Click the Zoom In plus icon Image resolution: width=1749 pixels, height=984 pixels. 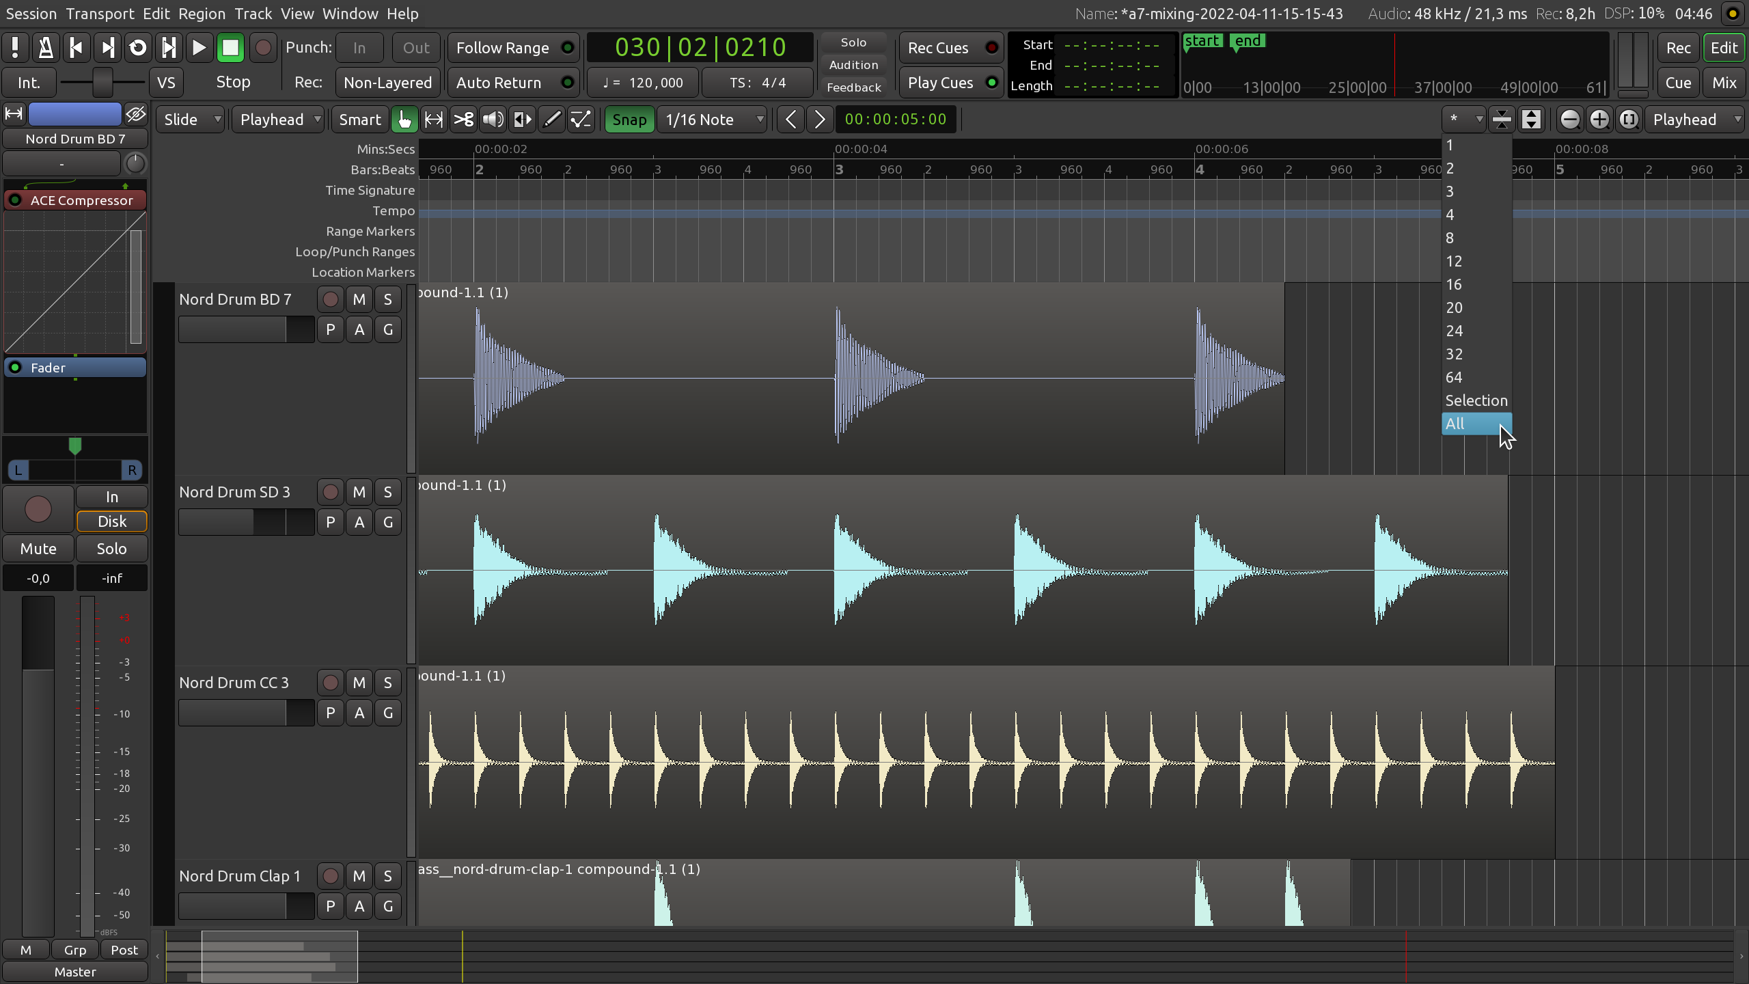pos(1599,120)
